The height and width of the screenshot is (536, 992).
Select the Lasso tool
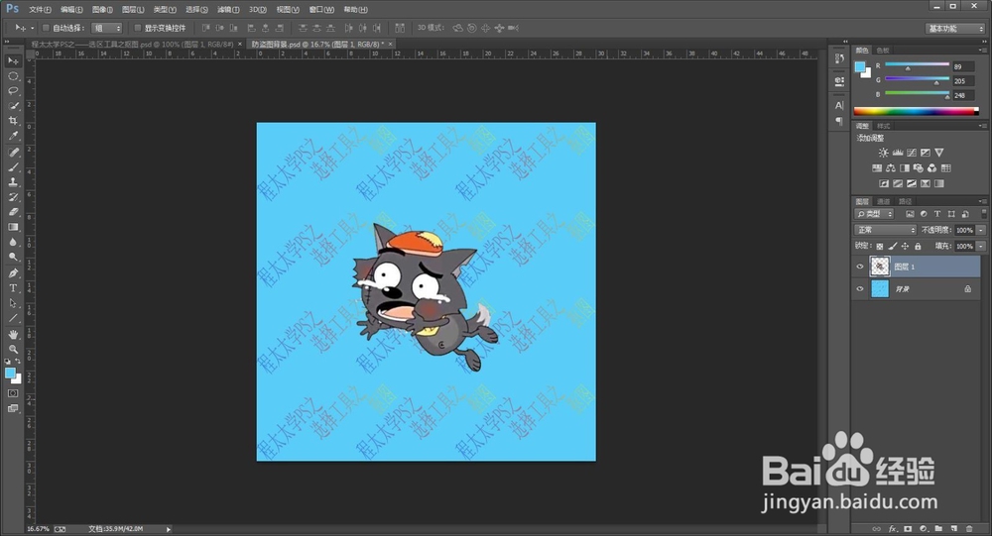coord(13,91)
